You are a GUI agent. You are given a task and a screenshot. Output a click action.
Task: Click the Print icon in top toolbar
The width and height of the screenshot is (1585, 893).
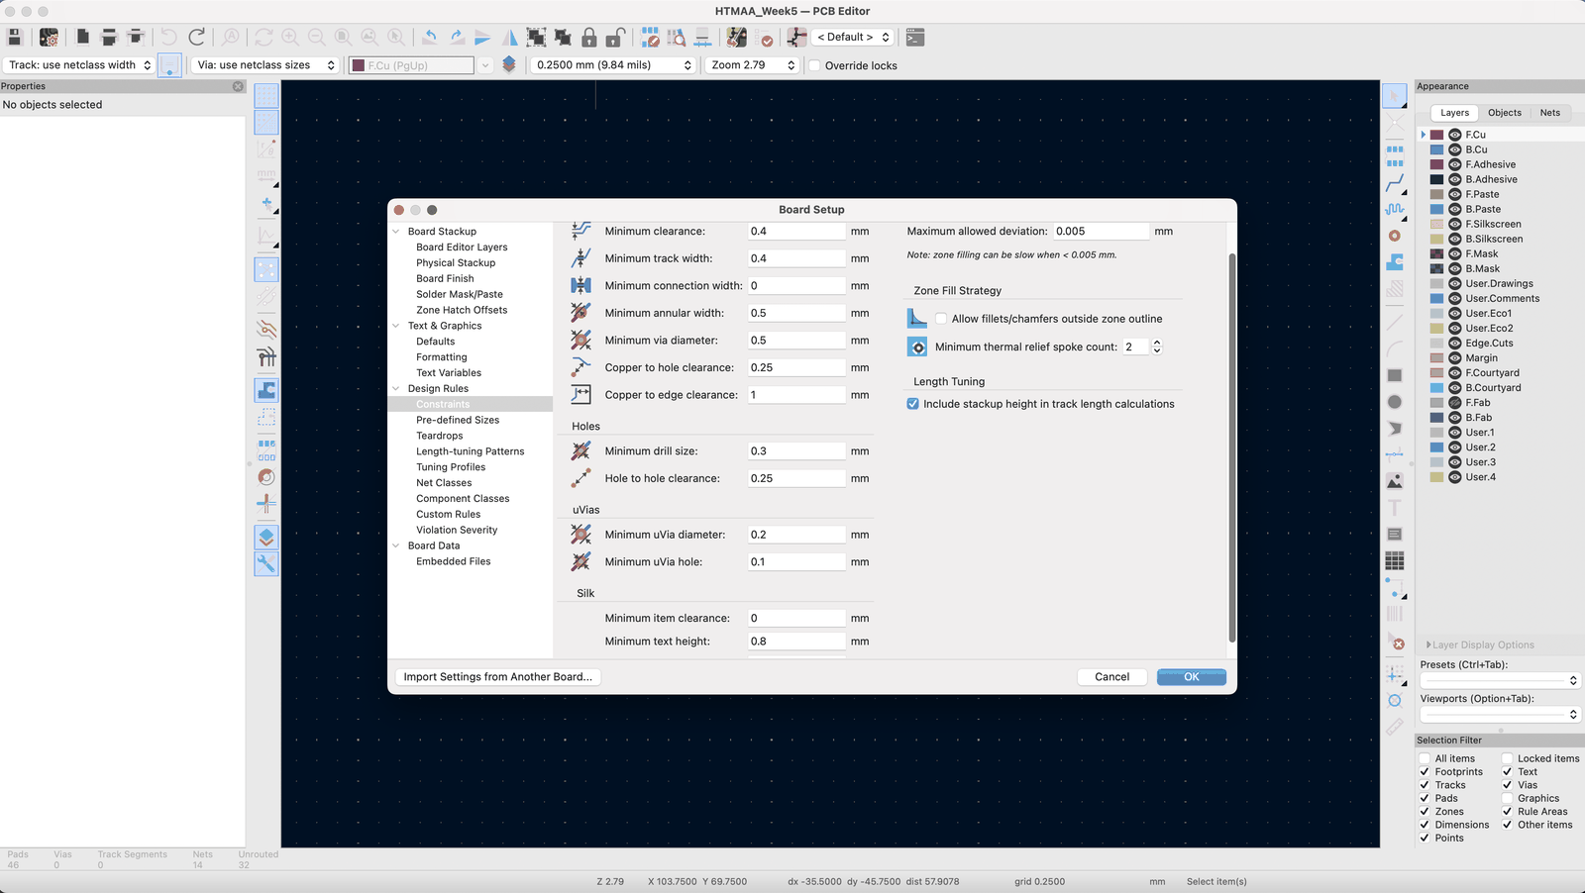[x=109, y=38]
